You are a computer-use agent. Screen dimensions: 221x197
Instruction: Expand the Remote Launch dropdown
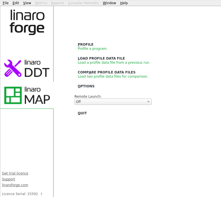[113, 102]
